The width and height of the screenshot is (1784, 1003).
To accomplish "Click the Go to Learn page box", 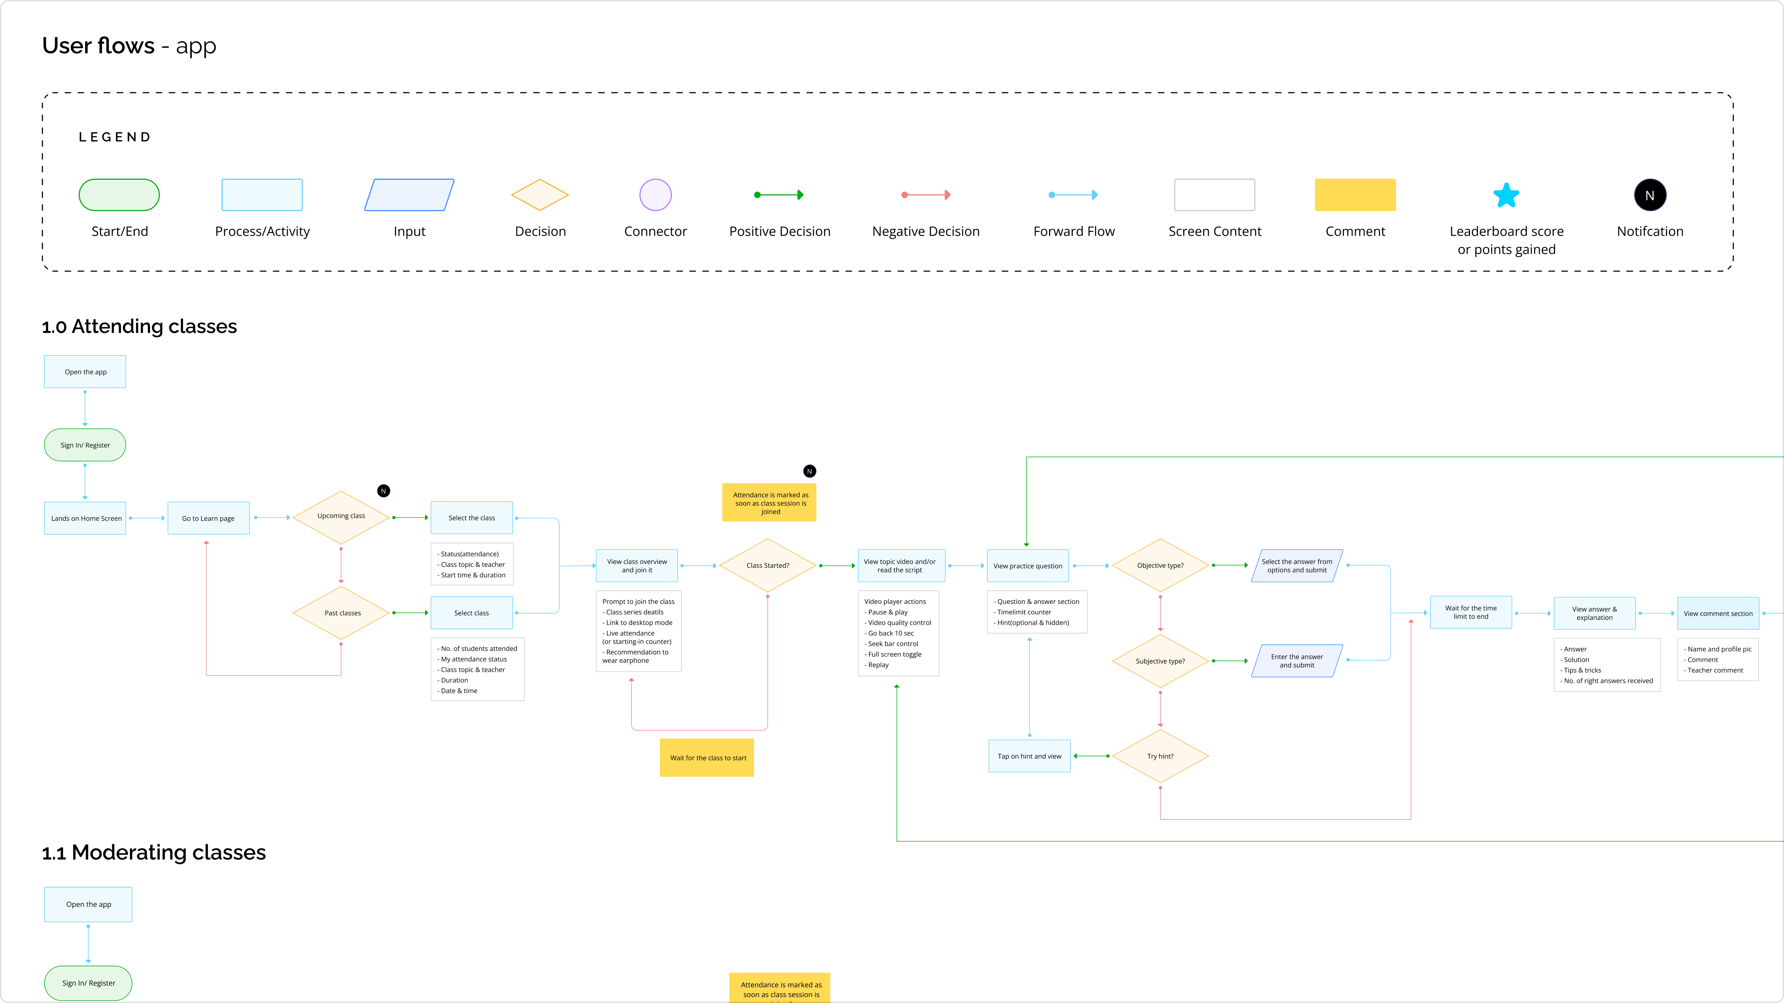I will tap(208, 519).
